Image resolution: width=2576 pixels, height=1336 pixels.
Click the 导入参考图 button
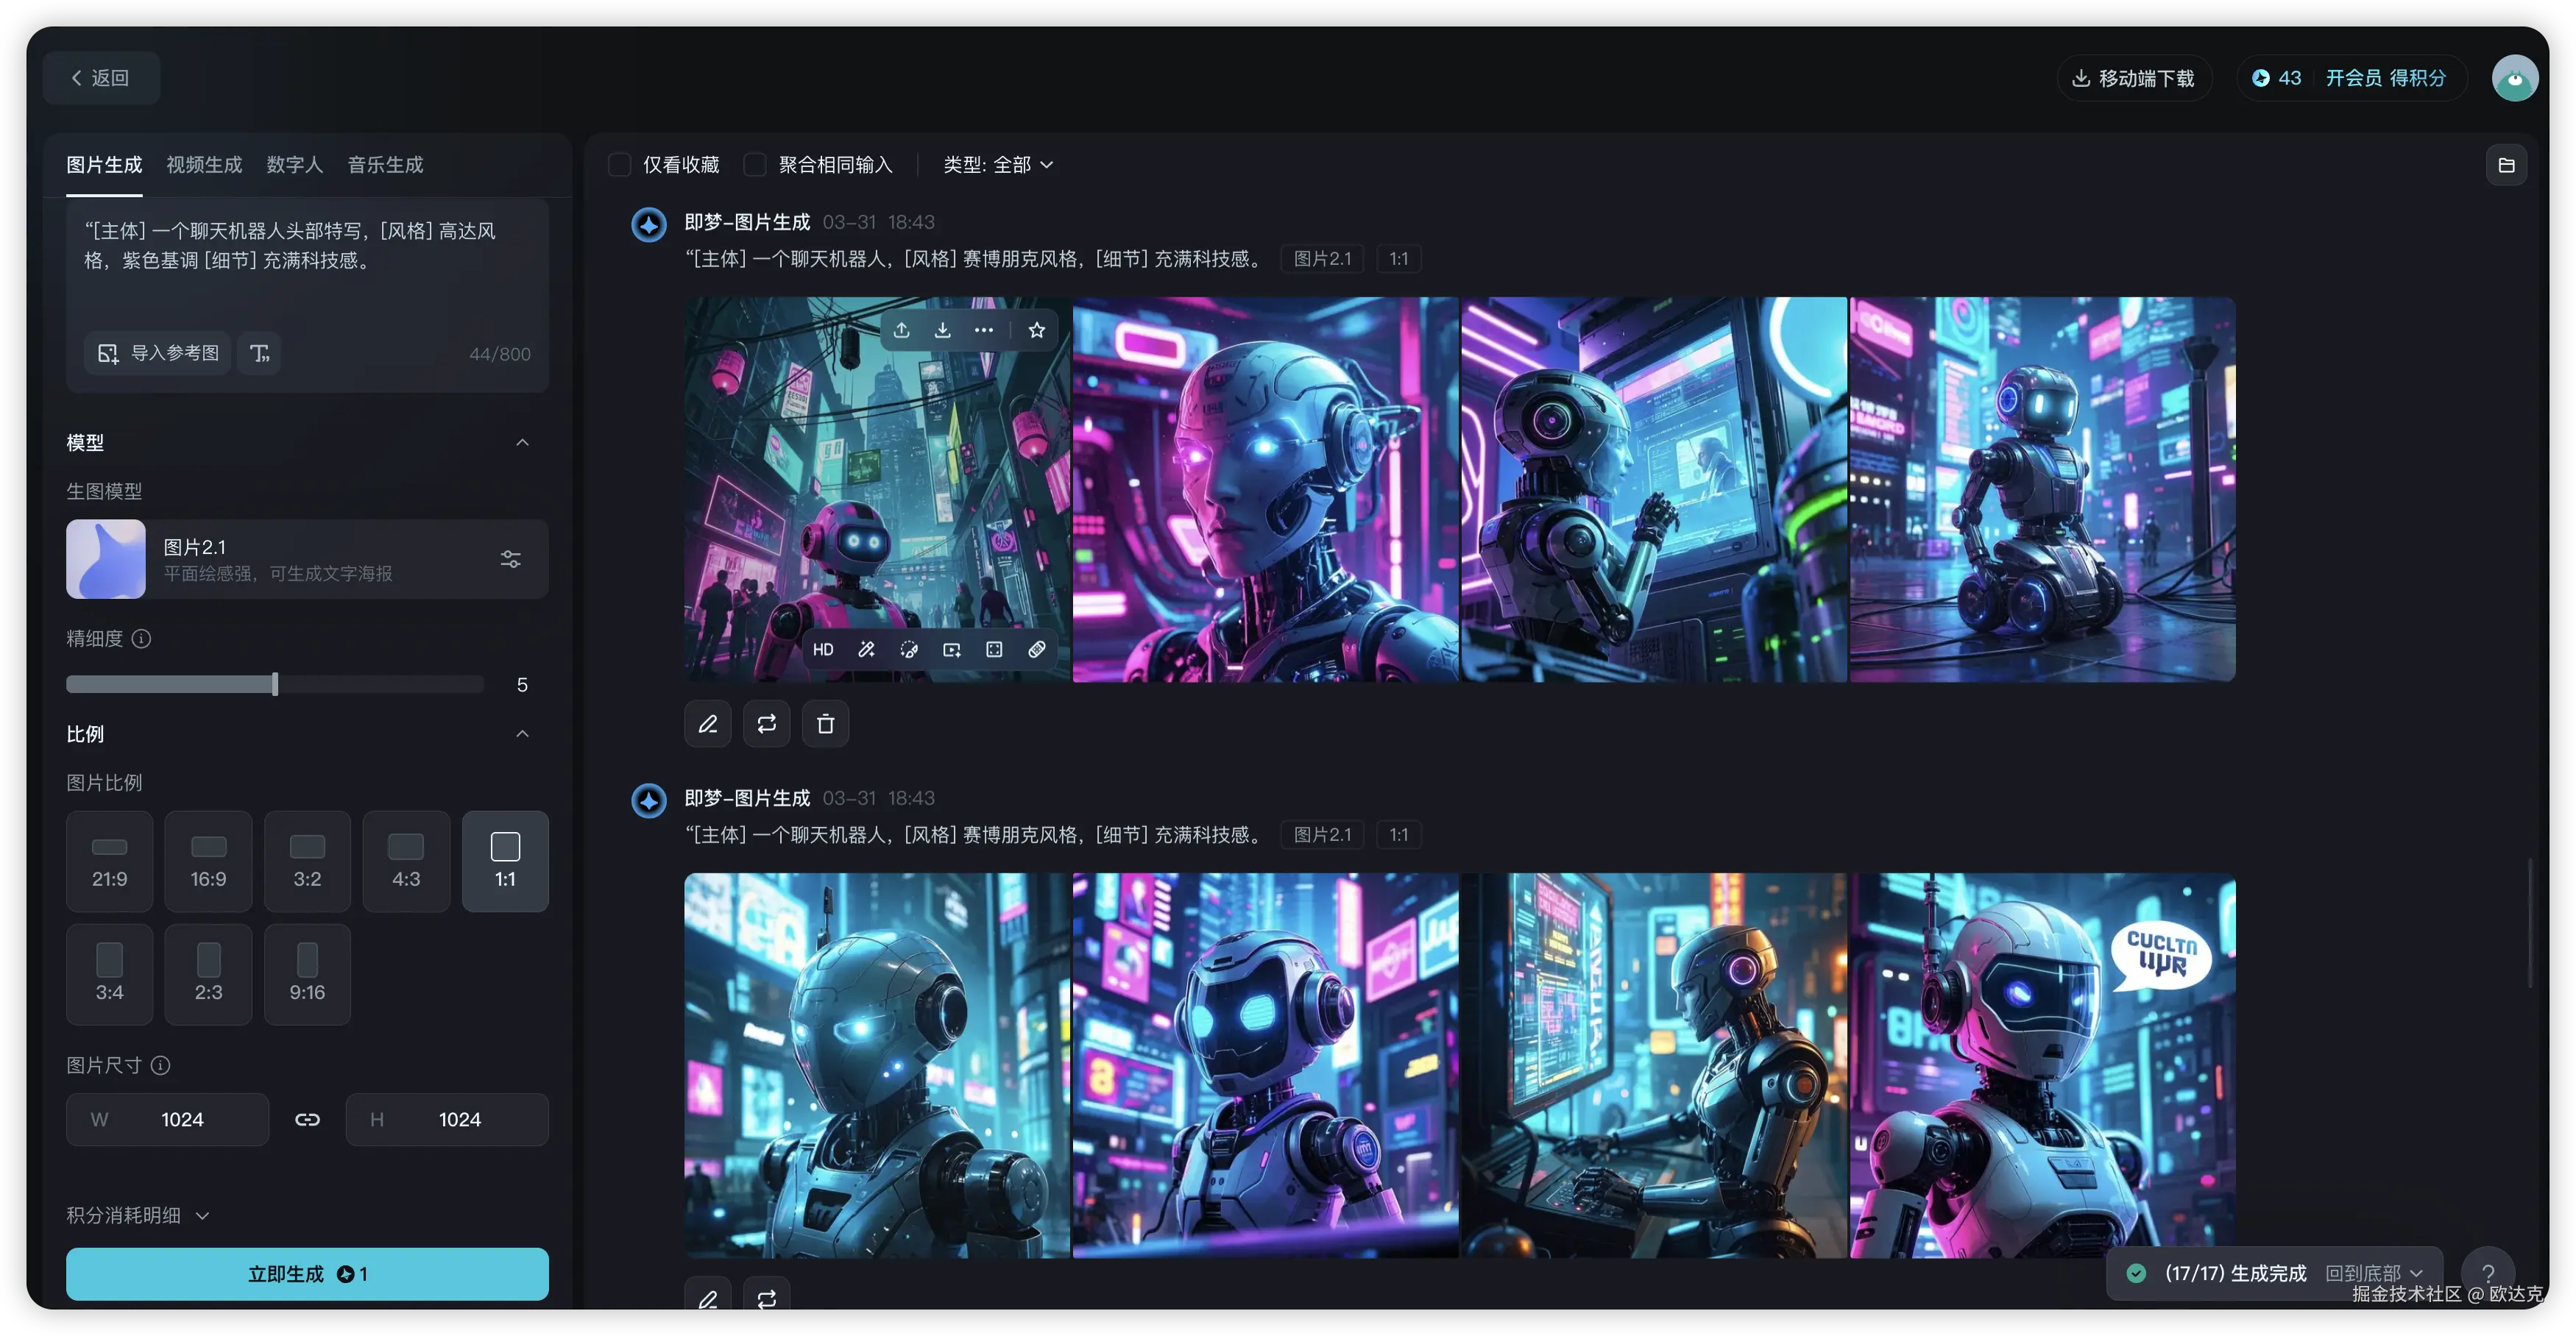[158, 352]
